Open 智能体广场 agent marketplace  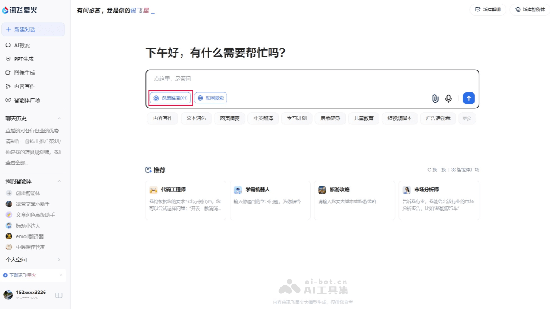(x=22, y=100)
